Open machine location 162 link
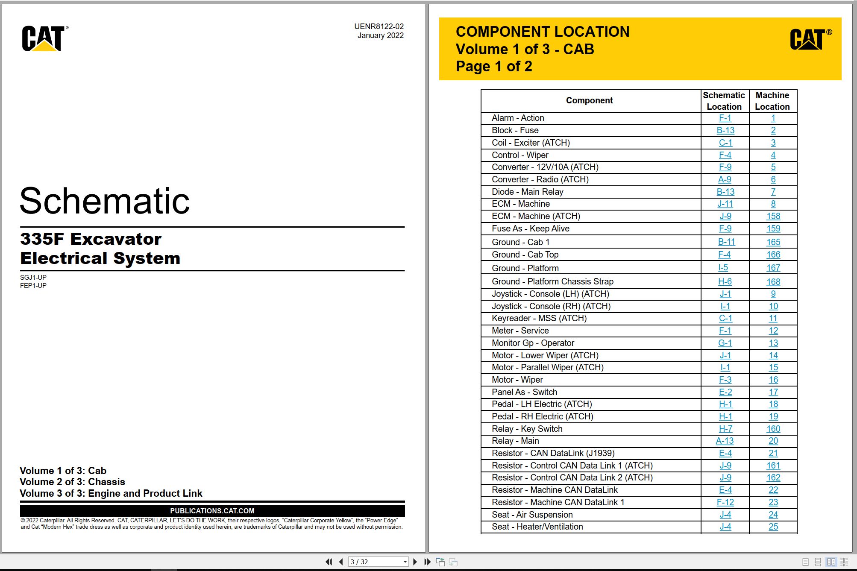 pyautogui.click(x=773, y=477)
